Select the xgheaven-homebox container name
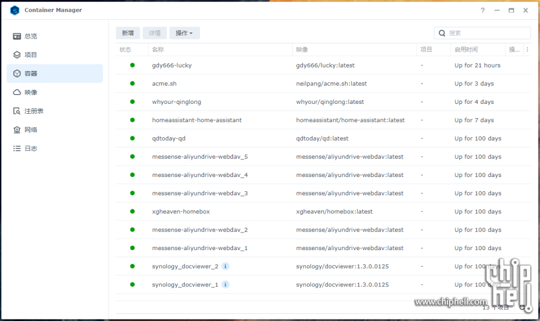This screenshot has width=540, height=321. 181,212
